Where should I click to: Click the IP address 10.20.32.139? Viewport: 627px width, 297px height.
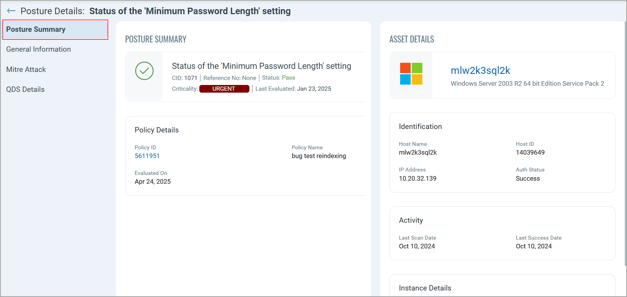coord(417,178)
